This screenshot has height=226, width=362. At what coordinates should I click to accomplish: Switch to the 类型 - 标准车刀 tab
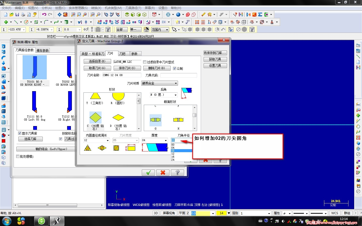93,54
